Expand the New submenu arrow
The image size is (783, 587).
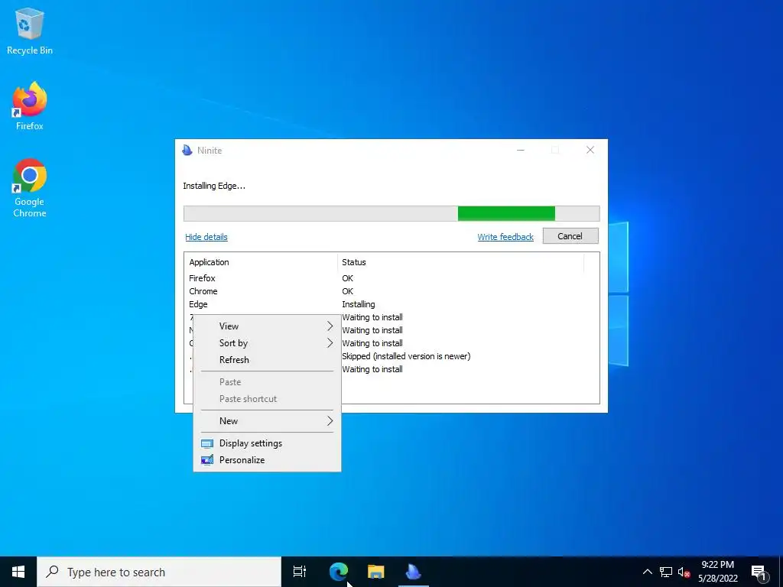point(330,421)
